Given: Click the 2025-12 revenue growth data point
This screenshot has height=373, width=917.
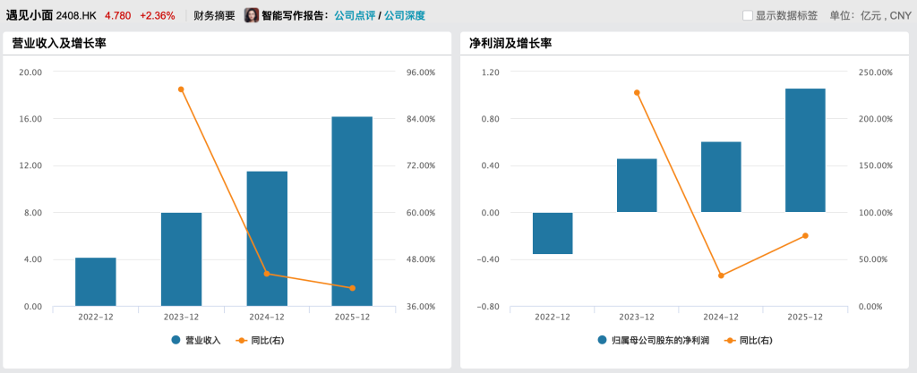Looking at the screenshot, I should click(352, 288).
